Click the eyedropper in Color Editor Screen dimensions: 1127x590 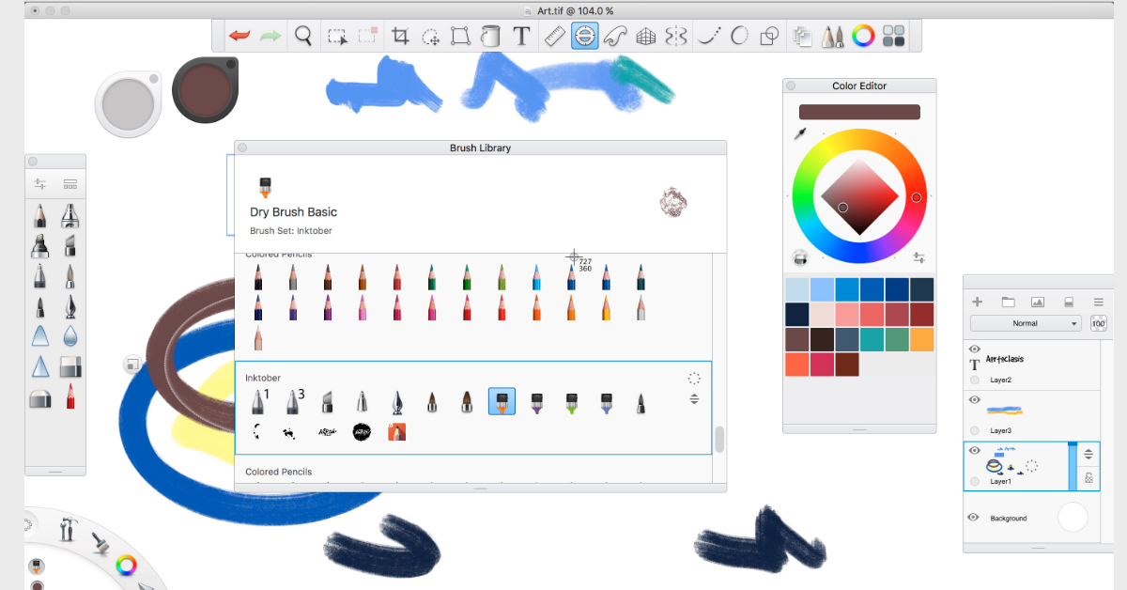click(801, 133)
